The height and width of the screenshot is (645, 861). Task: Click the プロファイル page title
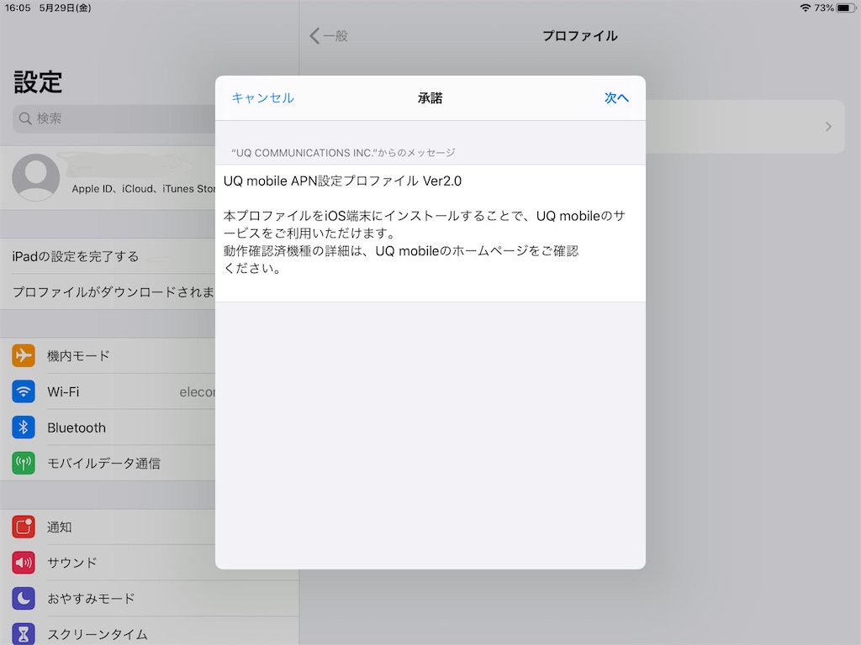click(580, 36)
